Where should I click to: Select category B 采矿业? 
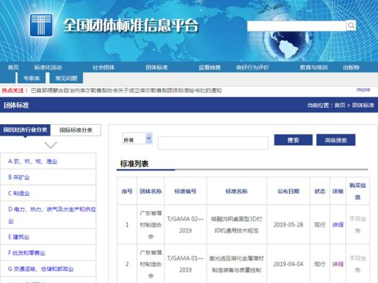tap(19, 177)
